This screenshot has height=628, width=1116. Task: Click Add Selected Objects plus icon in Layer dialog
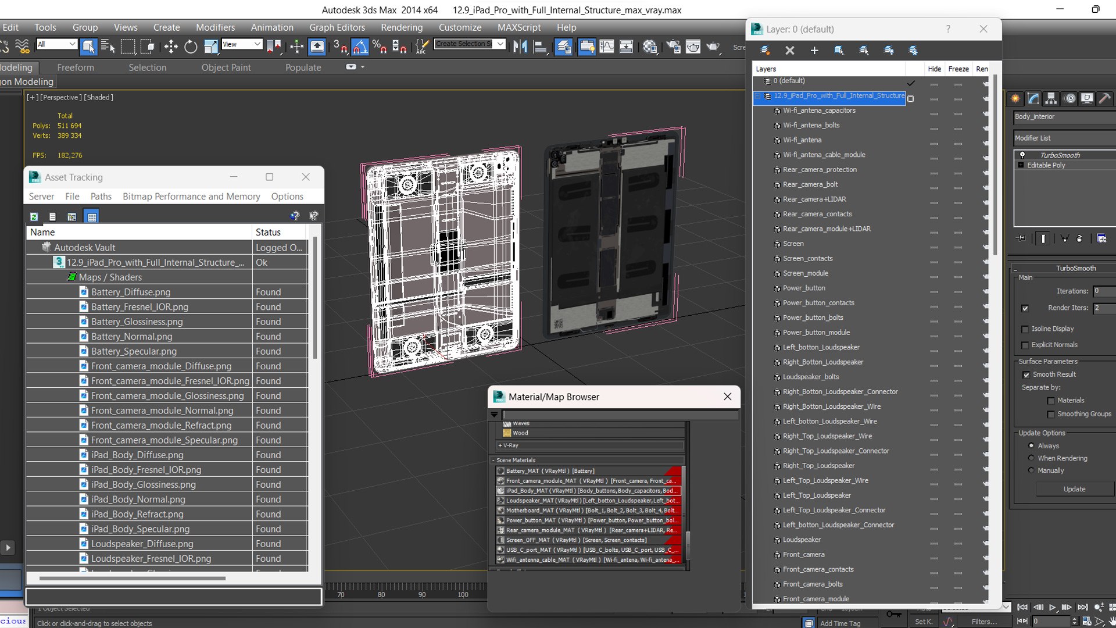tap(814, 51)
